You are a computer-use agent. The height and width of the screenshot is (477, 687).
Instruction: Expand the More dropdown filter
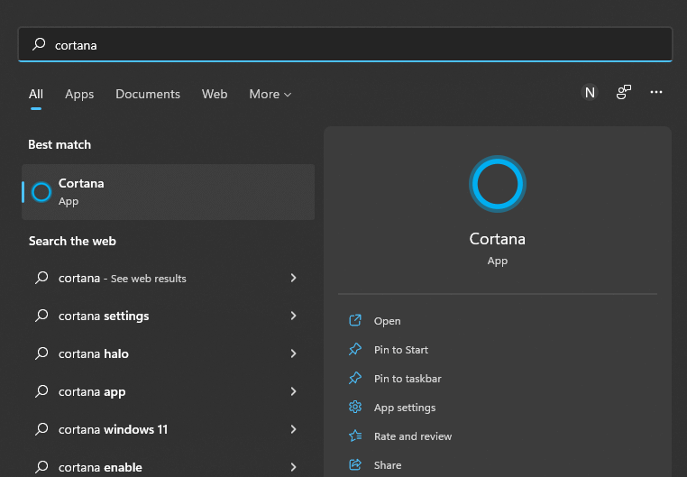pyautogui.click(x=270, y=94)
